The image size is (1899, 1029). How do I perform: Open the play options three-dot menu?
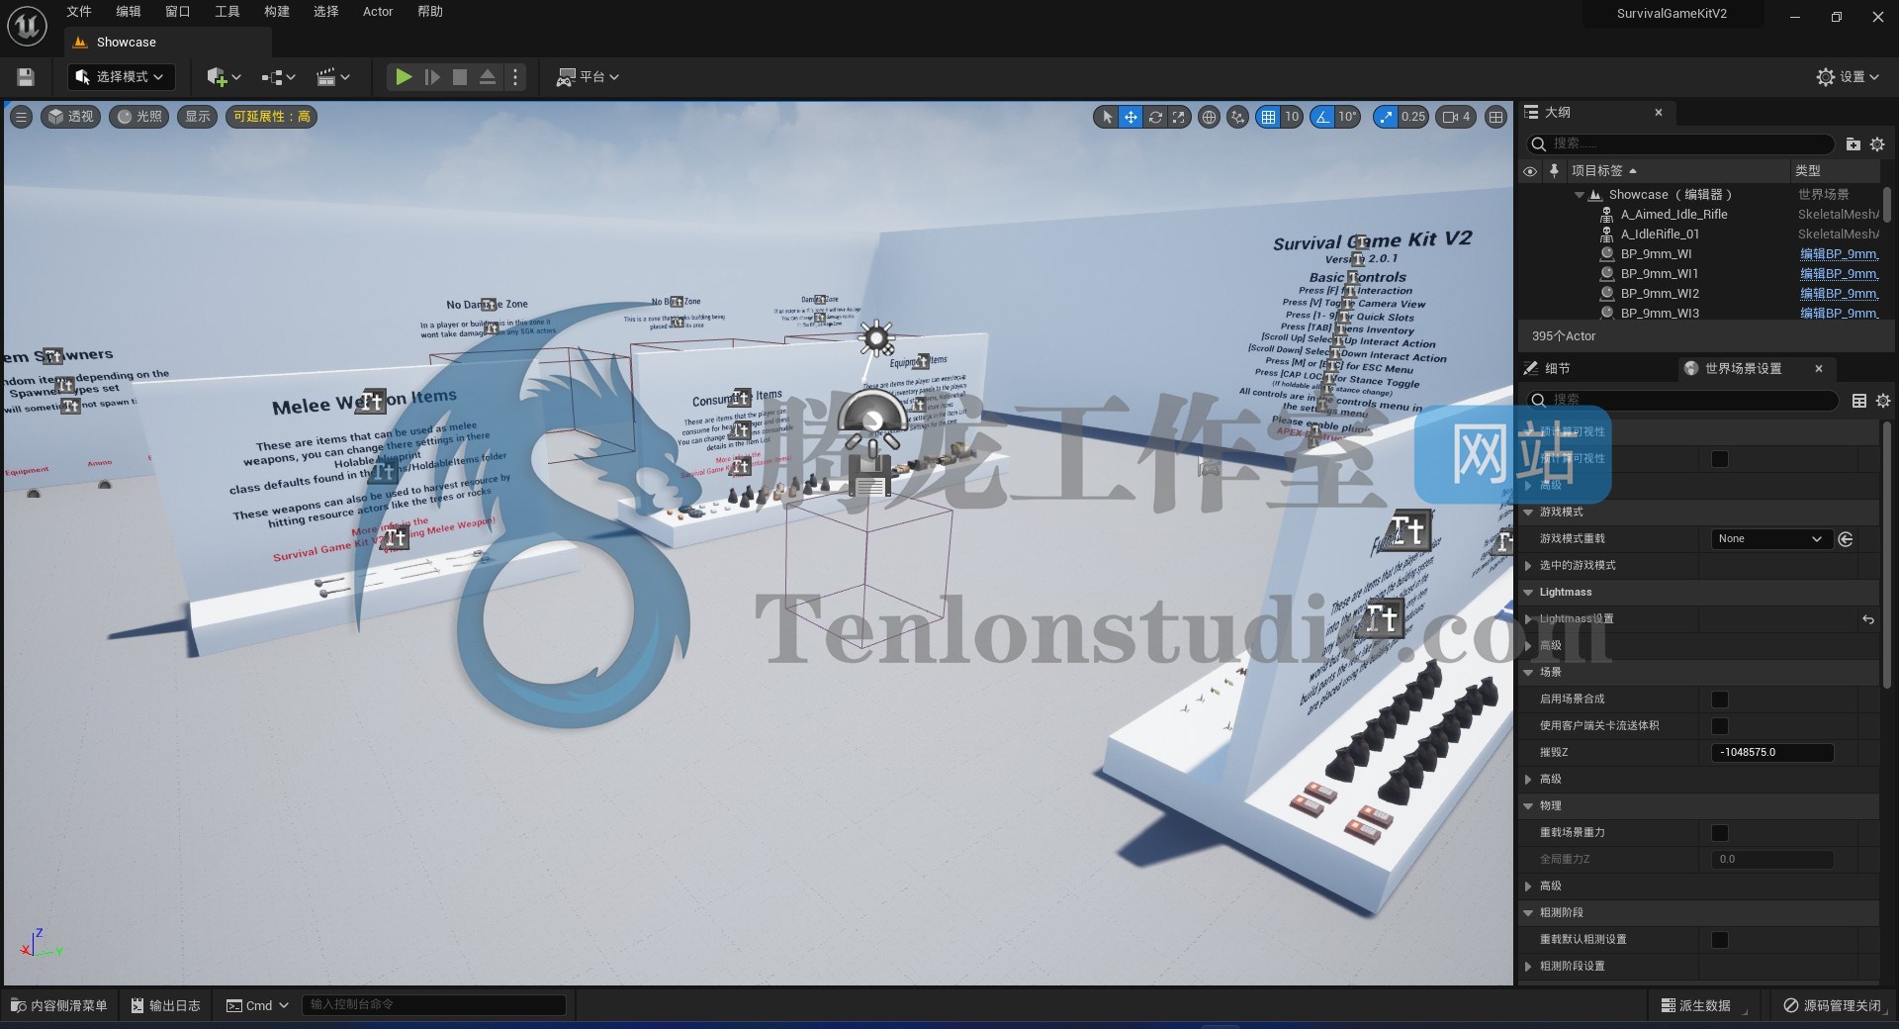click(x=514, y=77)
